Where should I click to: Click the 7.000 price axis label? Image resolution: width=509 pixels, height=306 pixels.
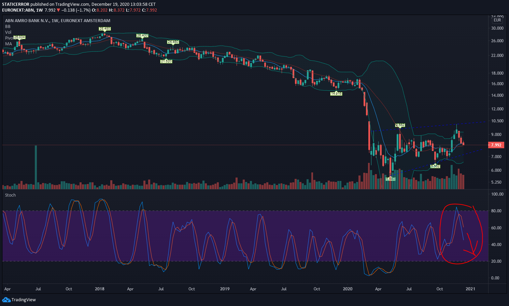pyautogui.click(x=496, y=156)
